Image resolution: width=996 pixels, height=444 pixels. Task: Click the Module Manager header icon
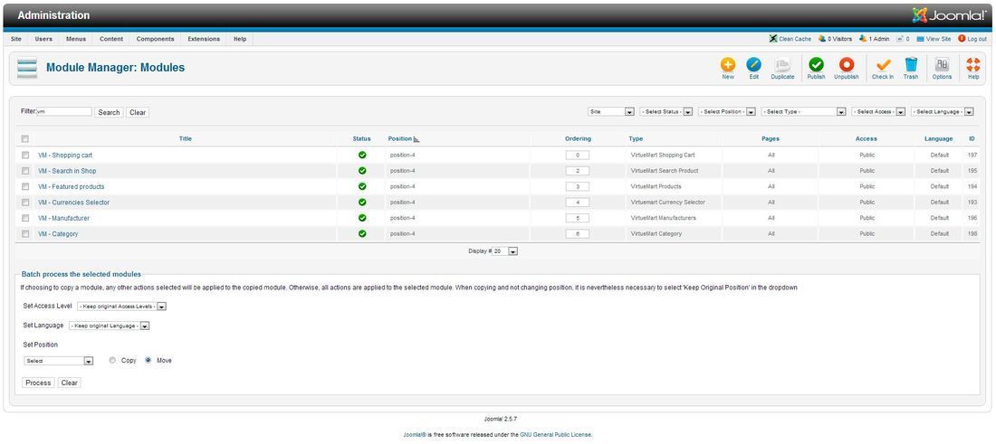tap(27, 68)
